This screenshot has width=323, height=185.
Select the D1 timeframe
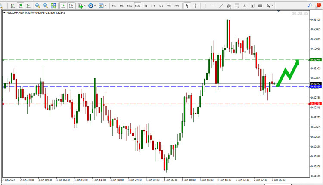pyautogui.click(x=161, y=6)
